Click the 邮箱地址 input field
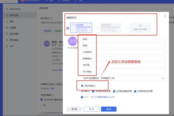This screenshot has height=116, width=174. pos(123,59)
